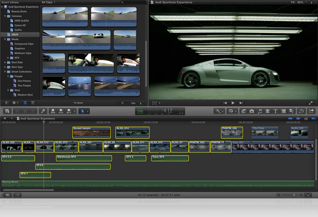Open the All Clips filter dropdown
This screenshot has width=318, height=217.
[x=48, y=2]
